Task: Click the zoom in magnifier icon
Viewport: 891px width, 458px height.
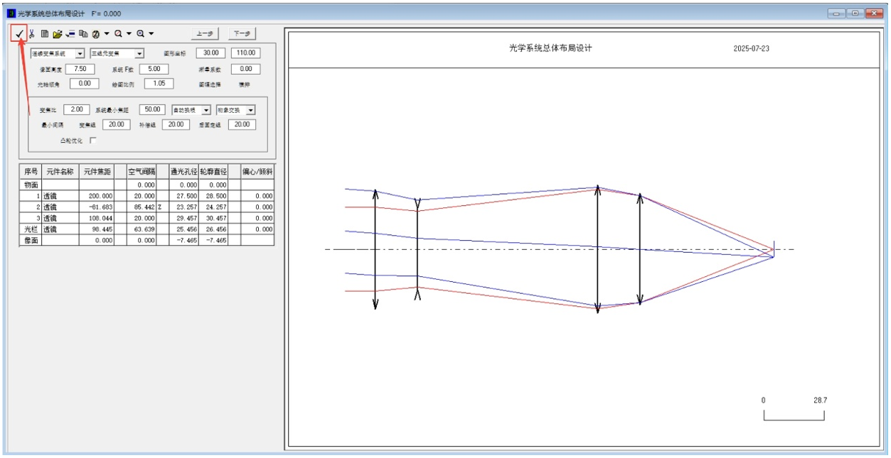Action: pos(141,33)
